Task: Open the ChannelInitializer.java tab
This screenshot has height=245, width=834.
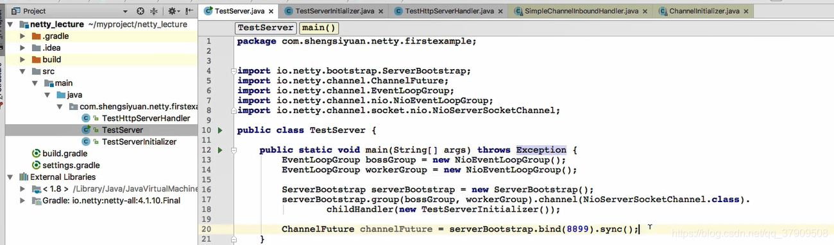Action: tap(704, 12)
